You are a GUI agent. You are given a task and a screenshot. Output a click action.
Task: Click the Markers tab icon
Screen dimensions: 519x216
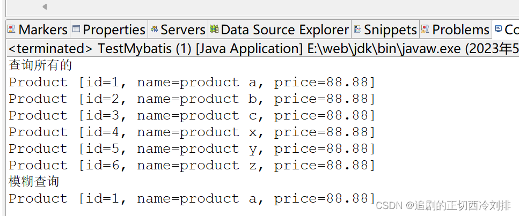pos(12,29)
